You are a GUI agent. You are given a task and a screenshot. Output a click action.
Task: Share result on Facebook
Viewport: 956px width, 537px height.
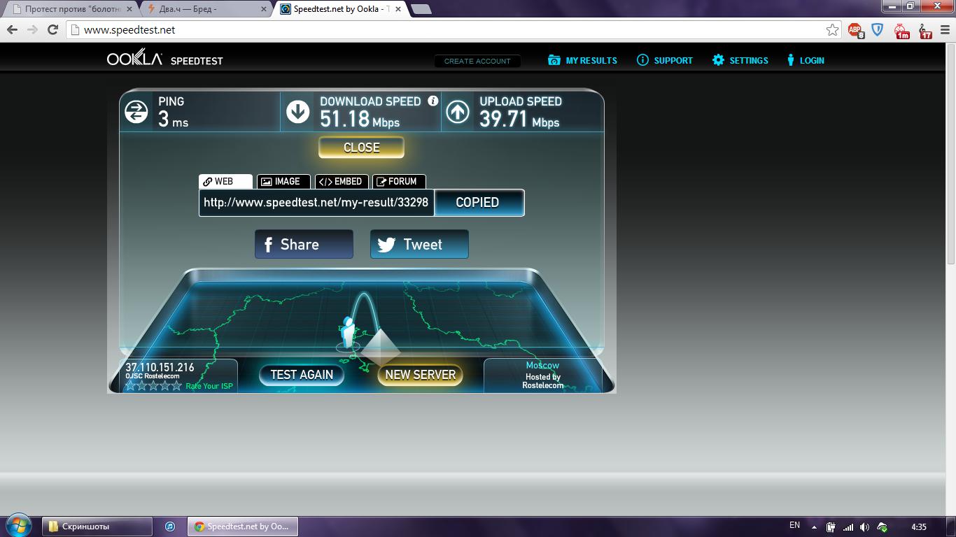[304, 244]
